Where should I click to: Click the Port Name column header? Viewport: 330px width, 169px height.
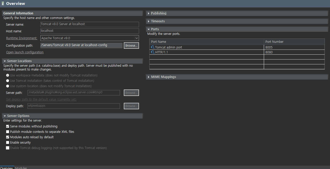(x=207, y=42)
